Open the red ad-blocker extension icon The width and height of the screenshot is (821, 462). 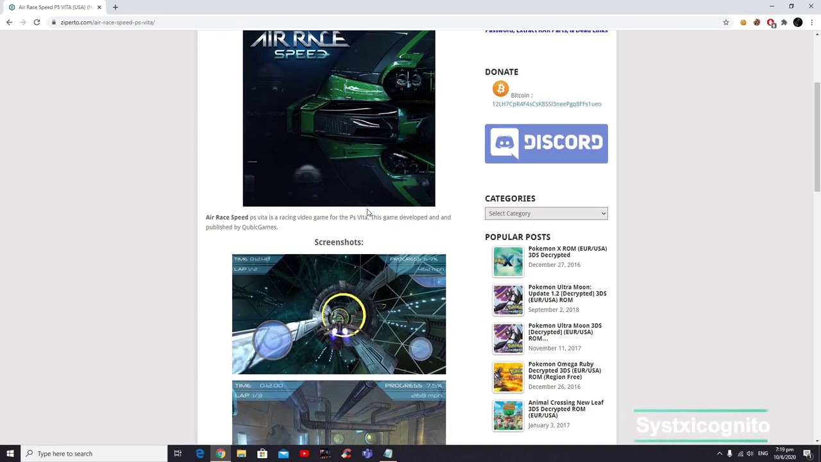coord(771,22)
